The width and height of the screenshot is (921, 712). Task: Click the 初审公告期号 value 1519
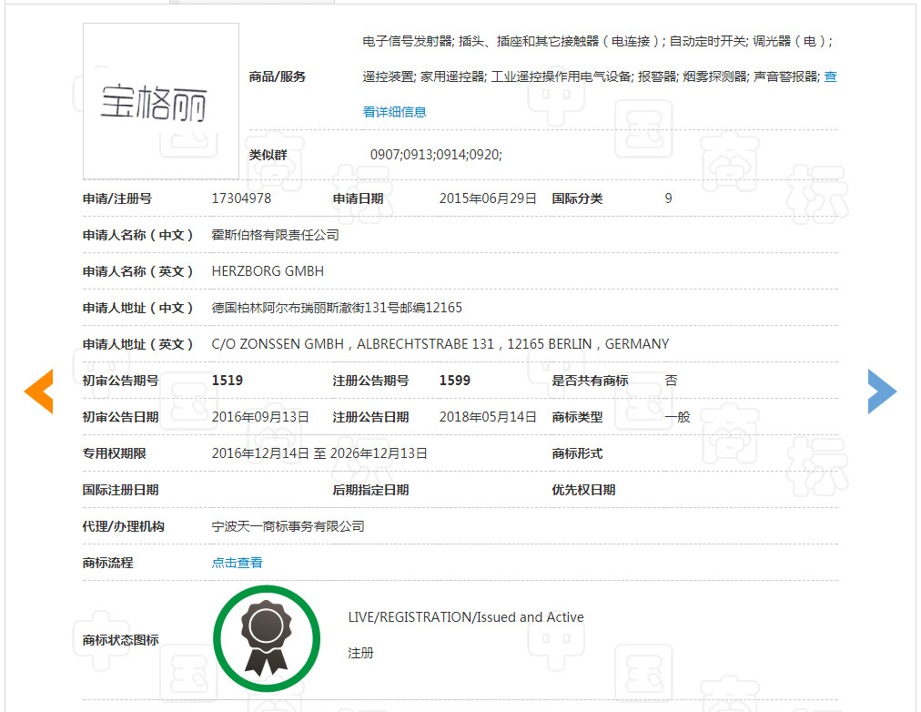pyautogui.click(x=225, y=380)
